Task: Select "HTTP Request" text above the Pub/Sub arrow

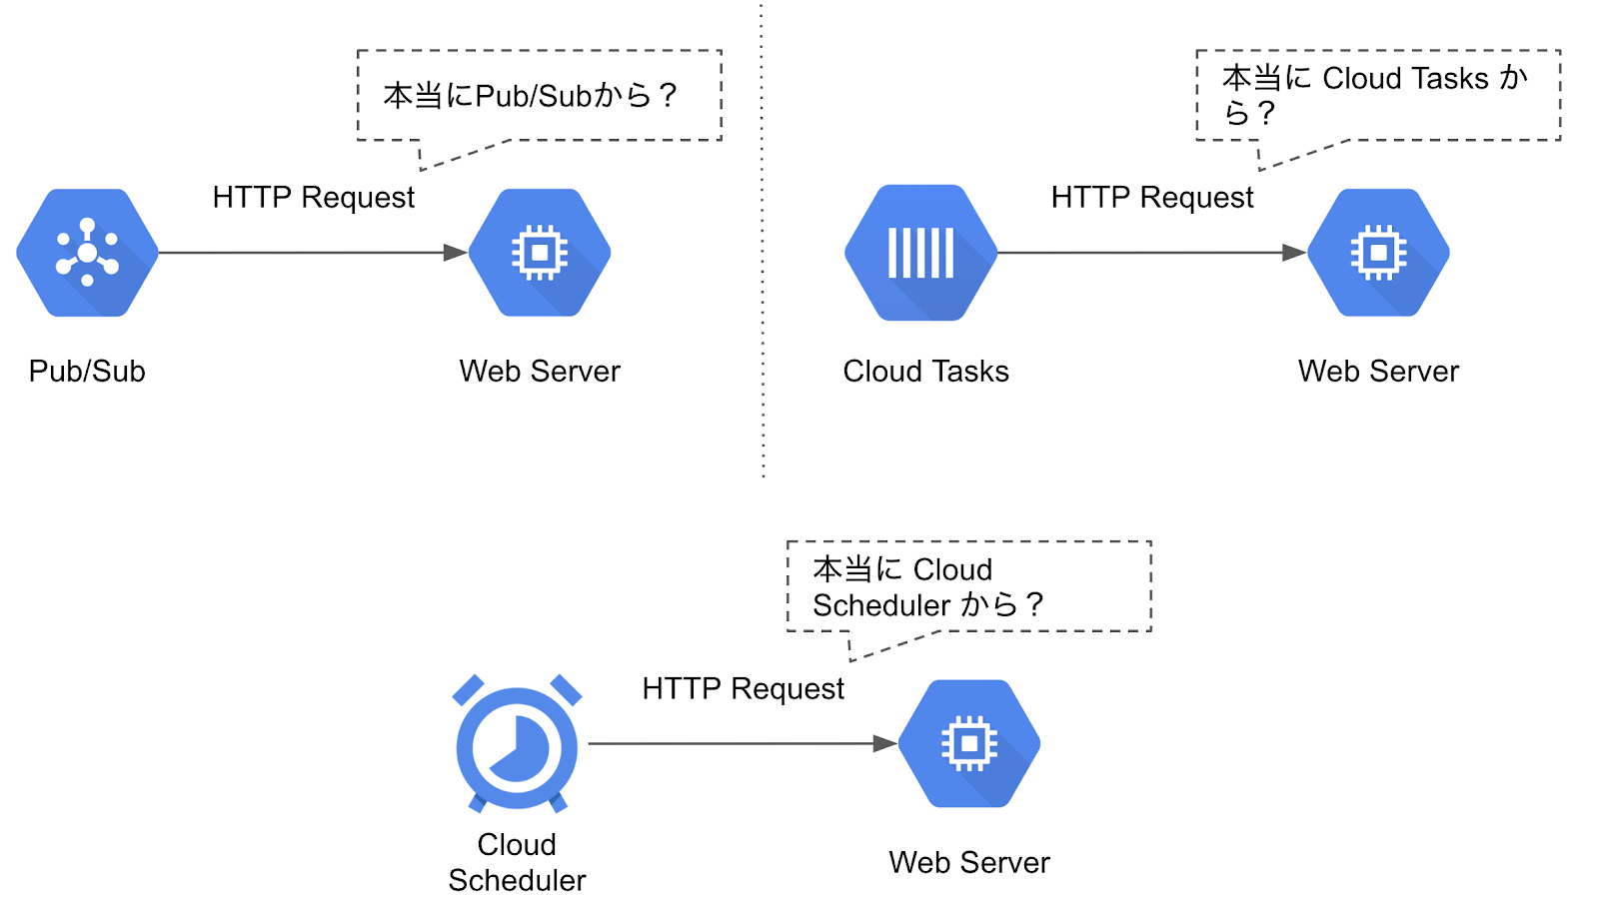Action: tap(314, 198)
